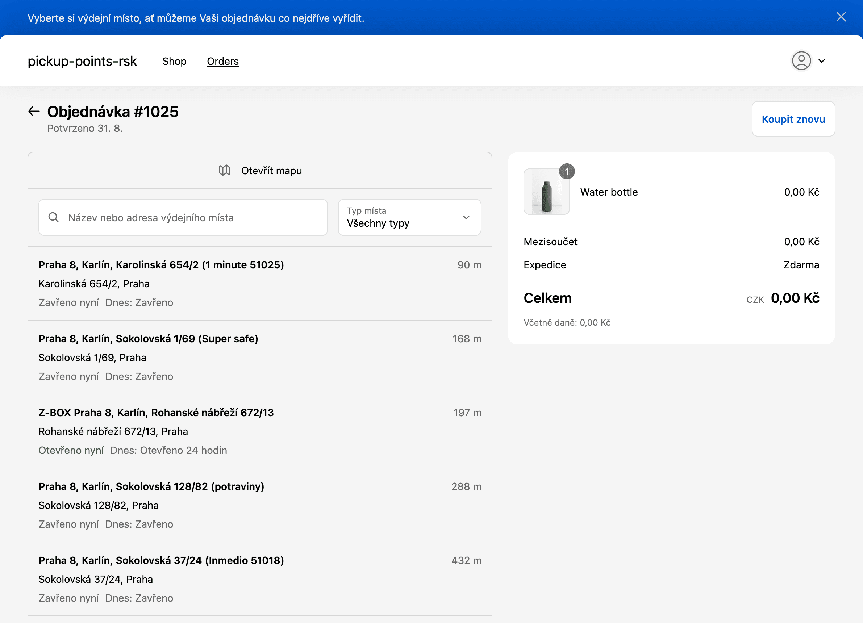Go to the Shop menu item
863x623 pixels.
174,61
